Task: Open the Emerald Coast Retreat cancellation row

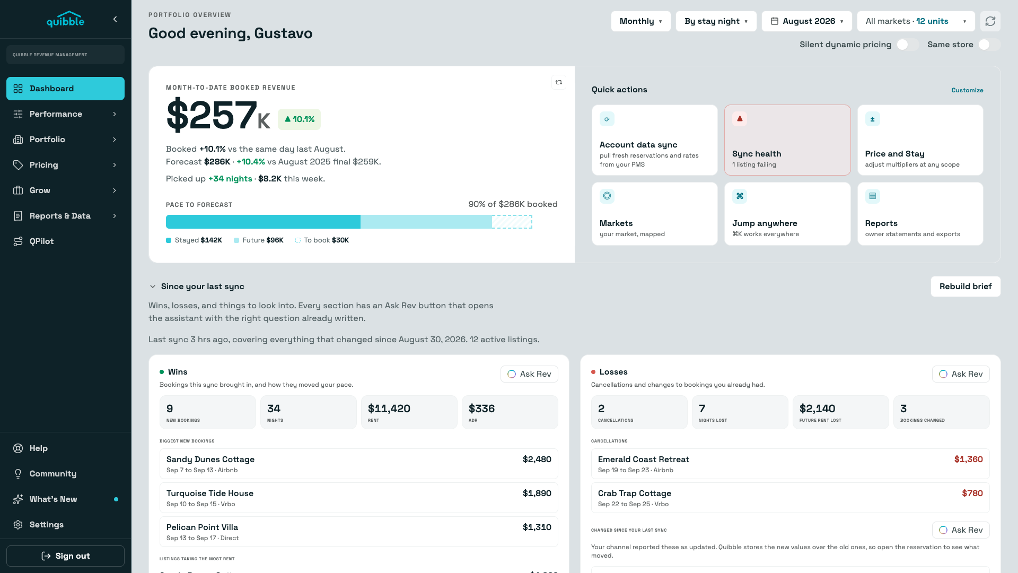Action: [x=791, y=464]
